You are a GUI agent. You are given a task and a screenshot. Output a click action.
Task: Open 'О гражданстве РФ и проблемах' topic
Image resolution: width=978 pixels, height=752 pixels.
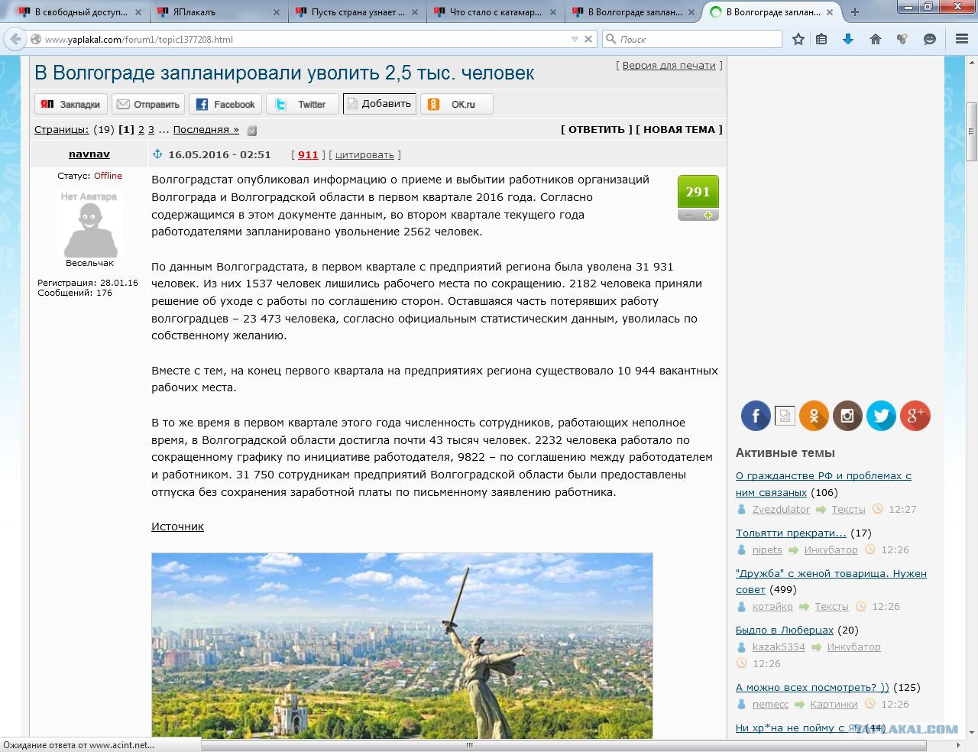tap(824, 484)
